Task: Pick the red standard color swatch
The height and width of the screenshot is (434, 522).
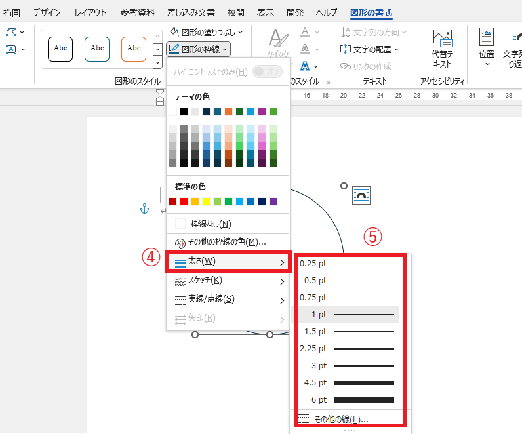Action: coord(184,201)
